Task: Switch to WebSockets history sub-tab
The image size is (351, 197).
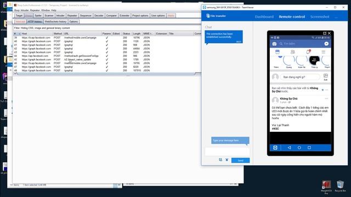Action: pyautogui.click(x=55, y=22)
